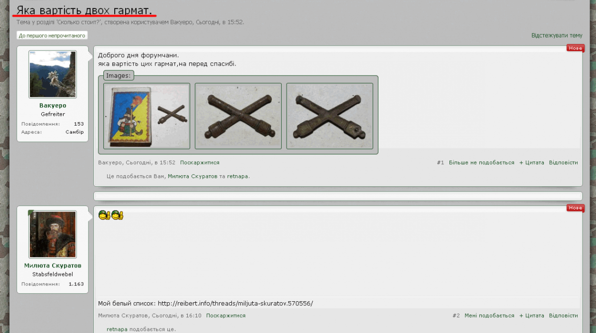Screen dimensions: 596x333
Task: Open the reibert.info signature link
Action: 235,303
